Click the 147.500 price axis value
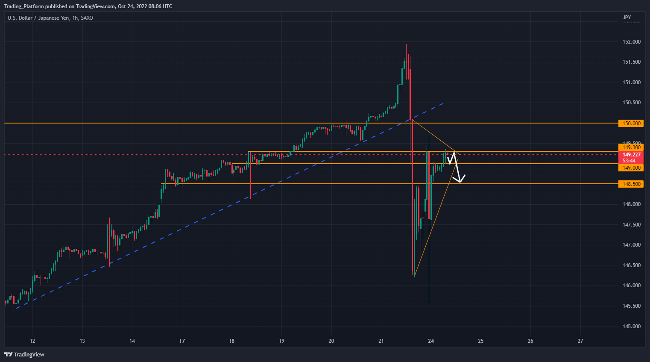The width and height of the screenshot is (650, 362). (632, 225)
